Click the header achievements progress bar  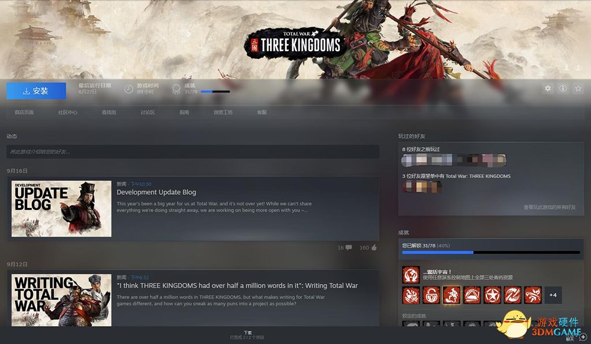[215, 92]
